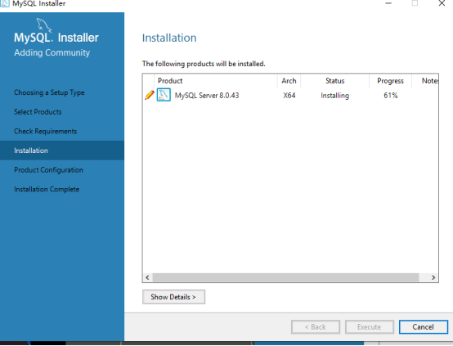Click the pencil status icon beside MySQL Server

tap(150, 95)
